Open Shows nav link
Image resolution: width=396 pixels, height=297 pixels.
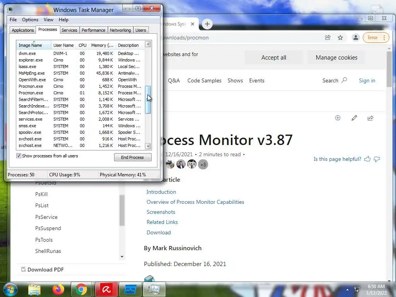(x=235, y=80)
